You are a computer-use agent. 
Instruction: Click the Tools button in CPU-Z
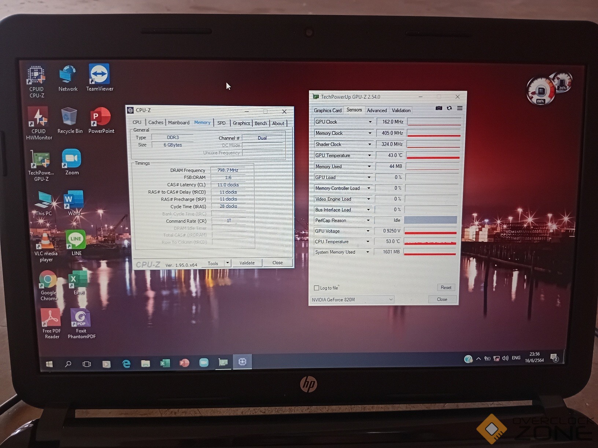point(213,263)
